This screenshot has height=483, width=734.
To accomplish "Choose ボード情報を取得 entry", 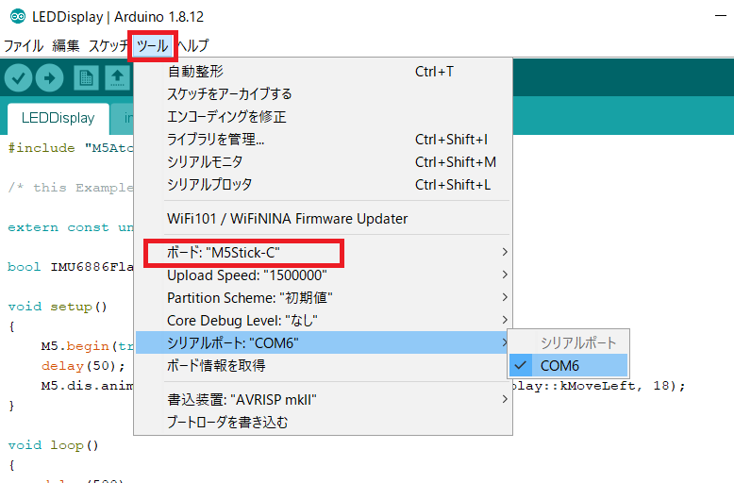I will coord(323,365).
